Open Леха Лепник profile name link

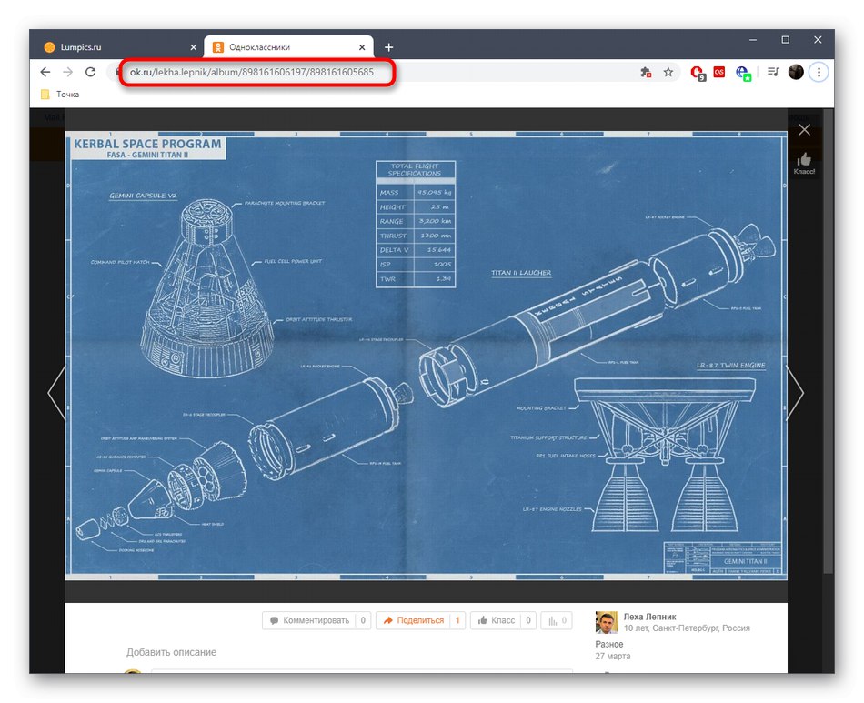[649, 617]
